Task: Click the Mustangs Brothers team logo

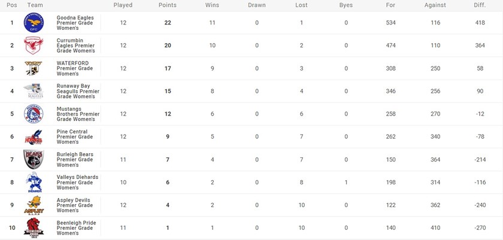Action: coord(34,114)
